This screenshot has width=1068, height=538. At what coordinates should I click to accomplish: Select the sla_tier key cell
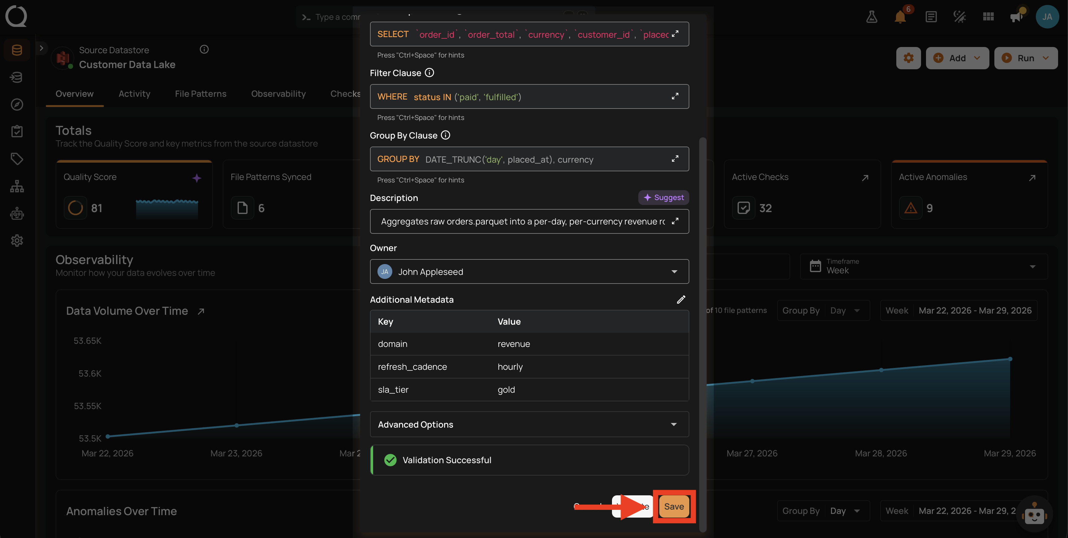point(393,390)
